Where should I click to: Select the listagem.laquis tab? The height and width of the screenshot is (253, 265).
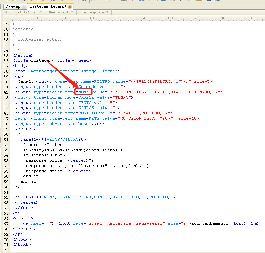47,7
